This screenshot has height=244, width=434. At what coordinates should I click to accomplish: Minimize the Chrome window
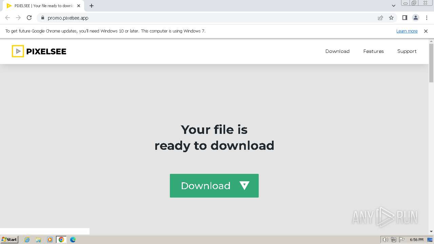pos(406,3)
